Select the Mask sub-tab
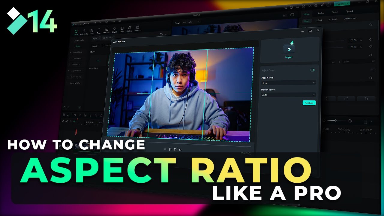Viewport: 384px width, 216px height. pos(319,20)
